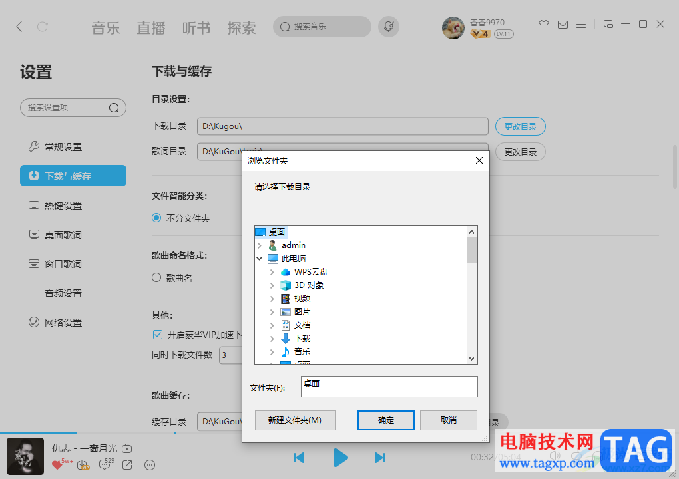Screen dimensions: 679x479
Task: Click the 搜索音乐 search field
Action: [x=322, y=27]
